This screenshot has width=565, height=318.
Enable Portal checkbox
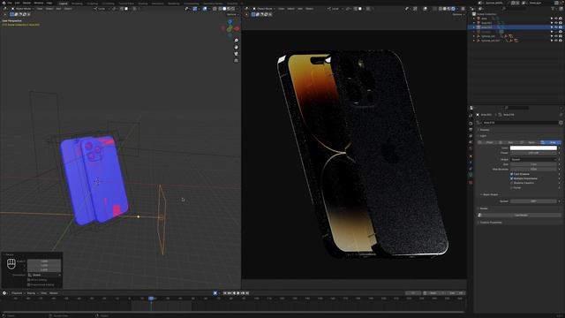(512, 188)
